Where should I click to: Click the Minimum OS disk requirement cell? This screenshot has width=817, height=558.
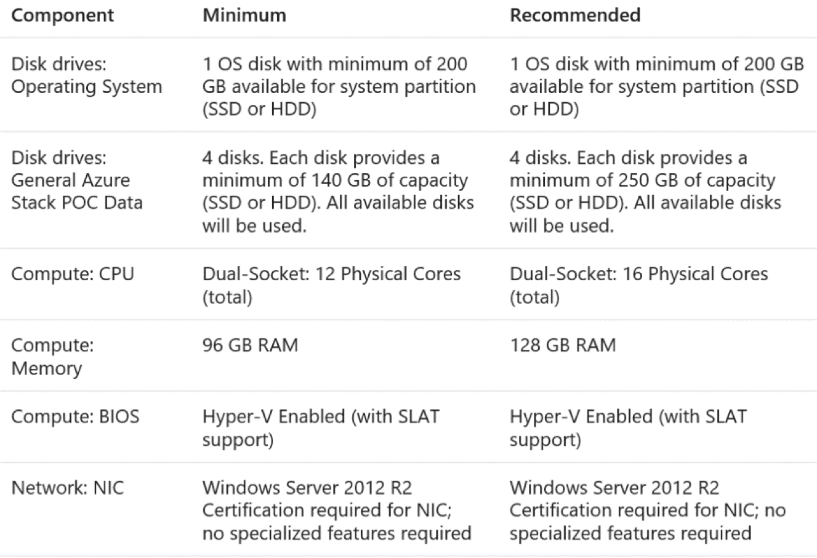339,87
